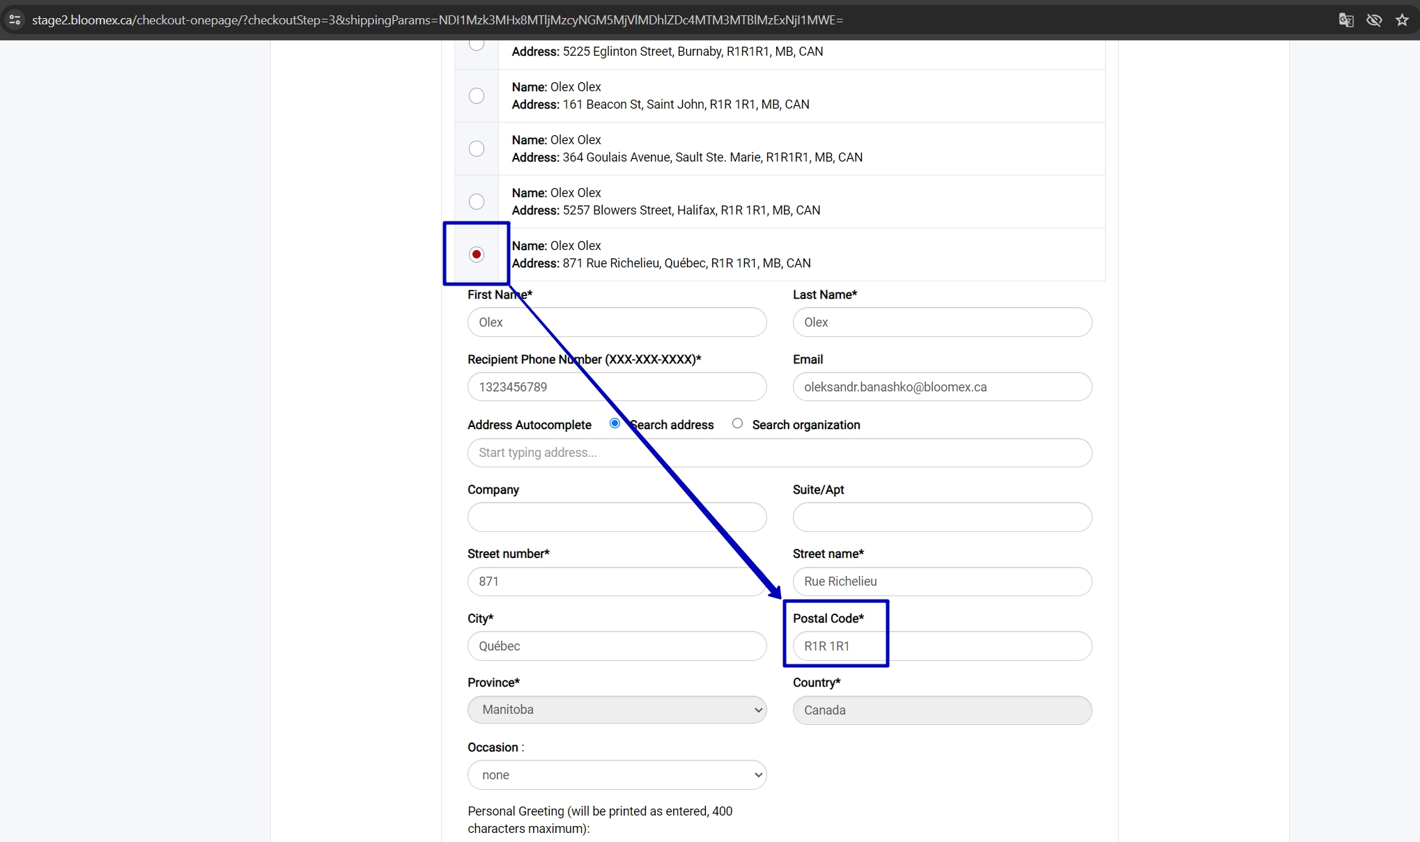Click the Email input field
Image resolution: width=1420 pixels, height=842 pixels.
[x=942, y=387]
